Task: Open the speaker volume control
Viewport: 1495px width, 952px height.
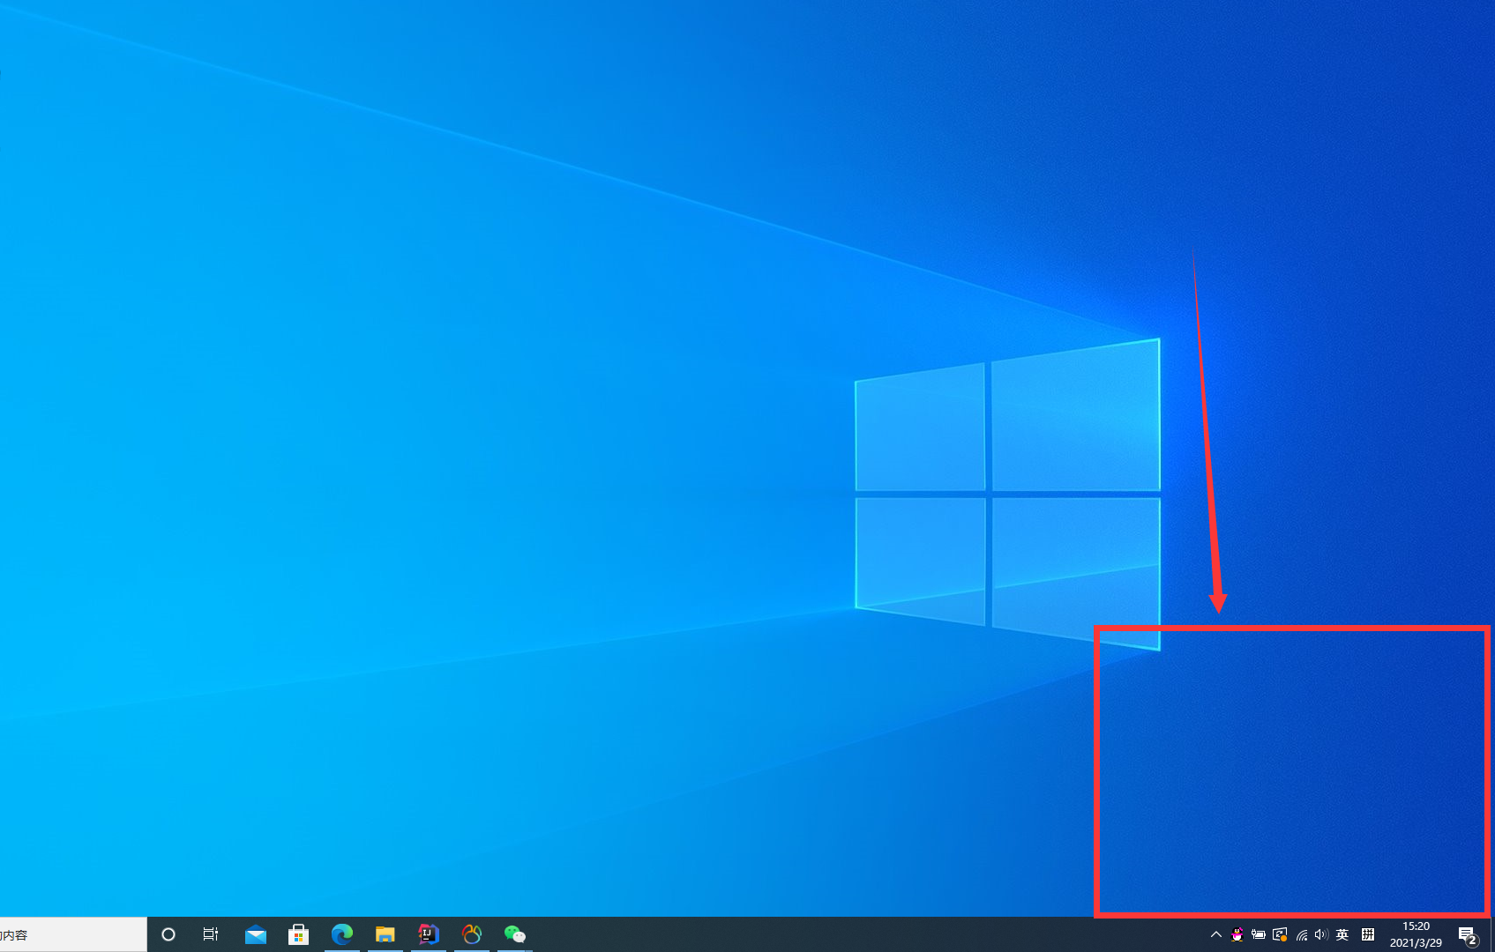Action: tap(1321, 934)
